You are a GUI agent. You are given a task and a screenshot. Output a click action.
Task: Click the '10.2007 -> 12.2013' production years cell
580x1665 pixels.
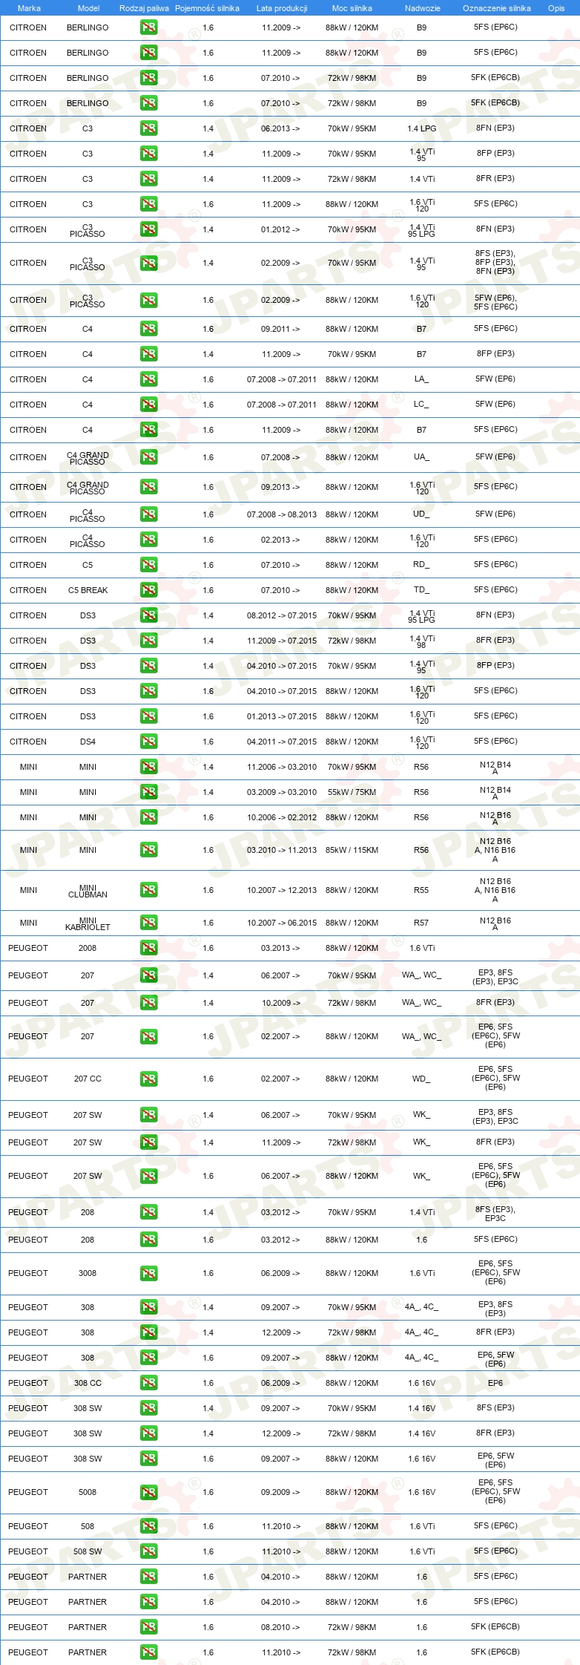[x=282, y=890]
